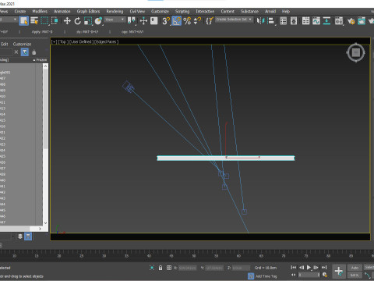Image resolution: width=374 pixels, height=281 pixels.
Task: Open the Graph Editors menu
Action: click(x=88, y=12)
